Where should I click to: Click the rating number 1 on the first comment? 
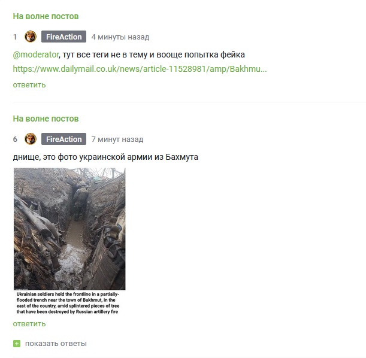[x=15, y=37]
